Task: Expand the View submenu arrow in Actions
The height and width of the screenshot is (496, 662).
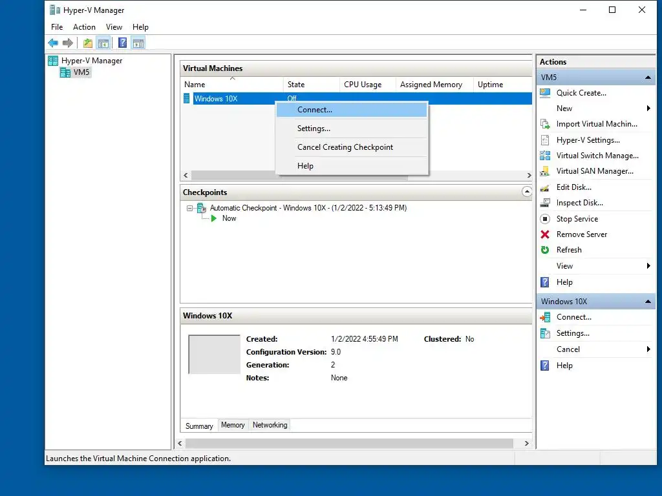Action: (648, 265)
